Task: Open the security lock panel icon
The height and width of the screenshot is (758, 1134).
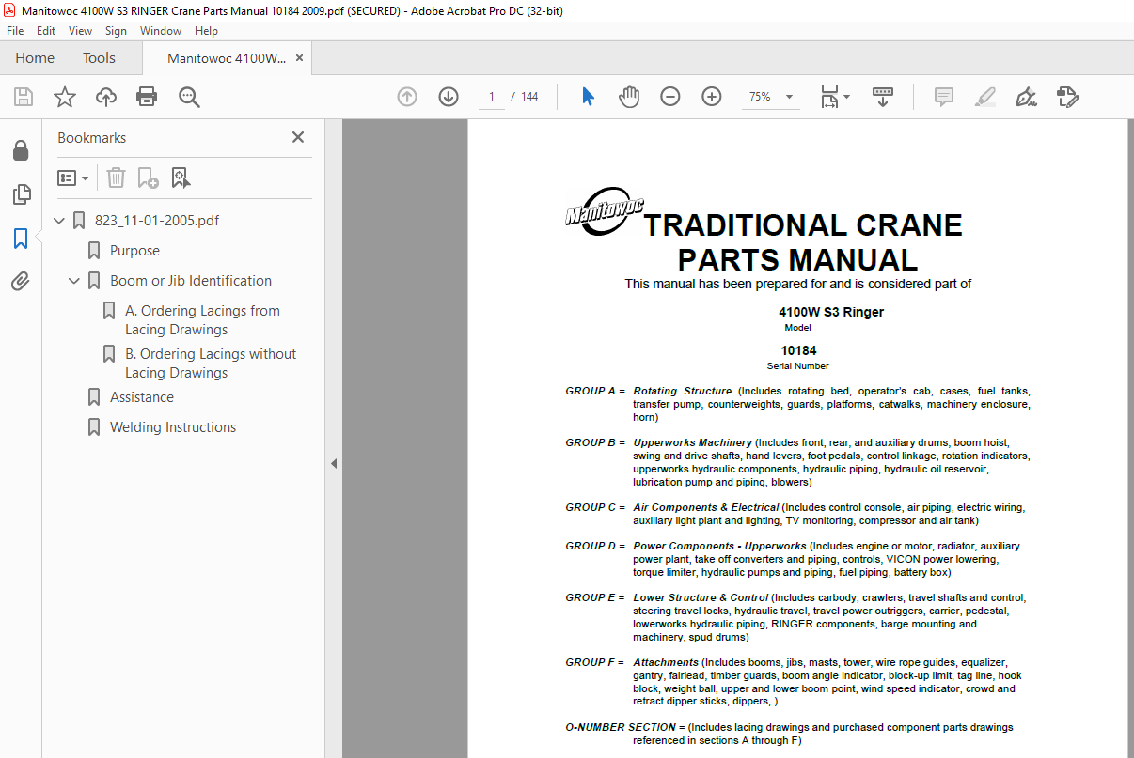Action: (x=21, y=151)
